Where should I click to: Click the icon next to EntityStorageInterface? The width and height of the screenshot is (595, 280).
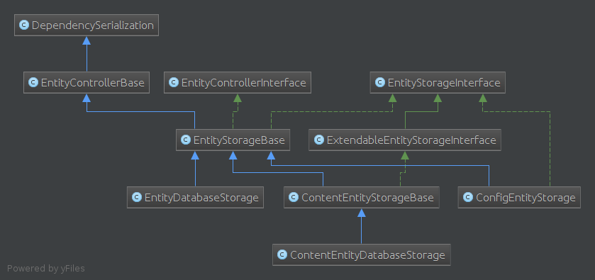coord(380,82)
